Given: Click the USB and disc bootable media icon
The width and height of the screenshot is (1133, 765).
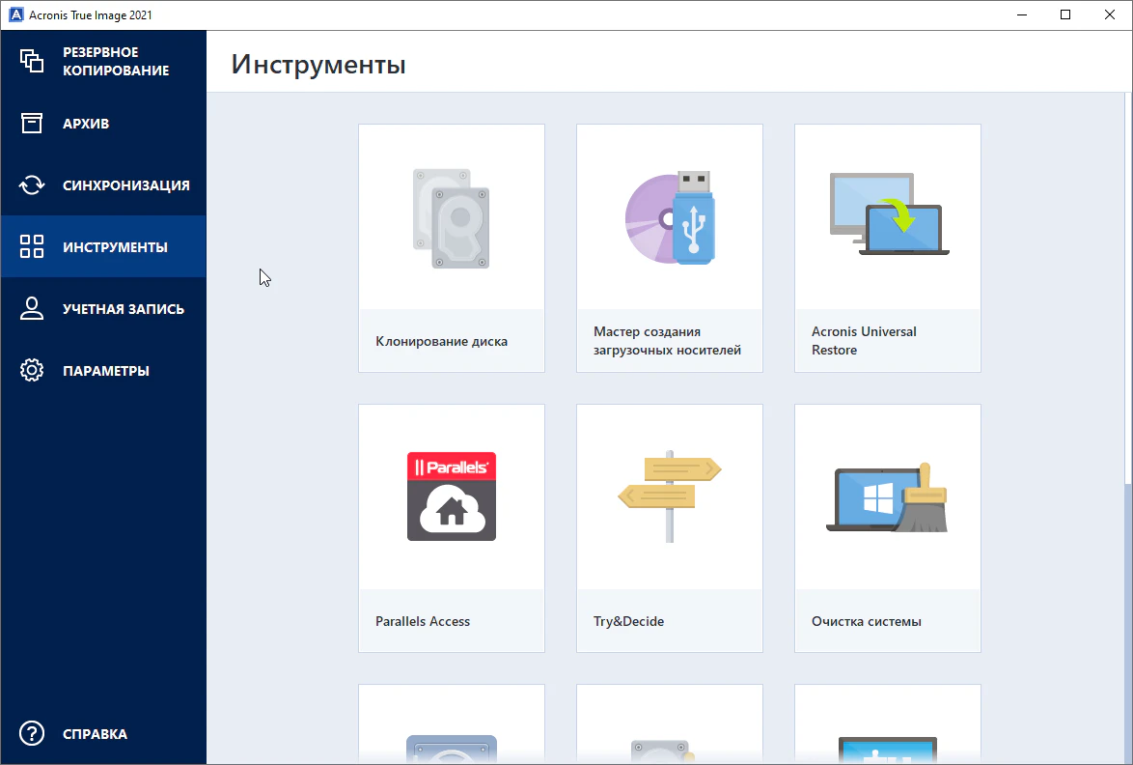Looking at the screenshot, I should [x=671, y=217].
